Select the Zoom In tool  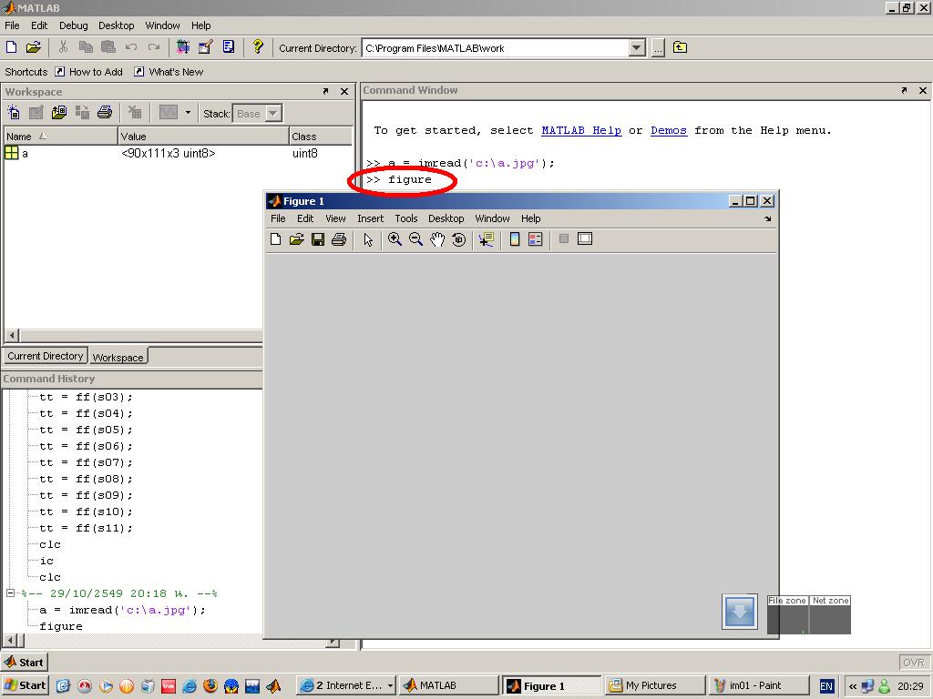point(395,239)
